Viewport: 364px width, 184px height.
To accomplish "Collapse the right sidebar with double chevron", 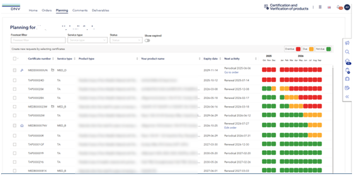I will point(347,97).
